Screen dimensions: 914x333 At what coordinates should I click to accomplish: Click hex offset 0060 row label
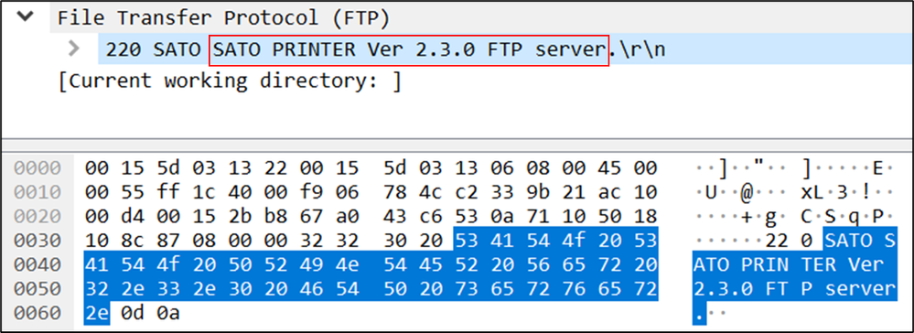tap(38, 314)
